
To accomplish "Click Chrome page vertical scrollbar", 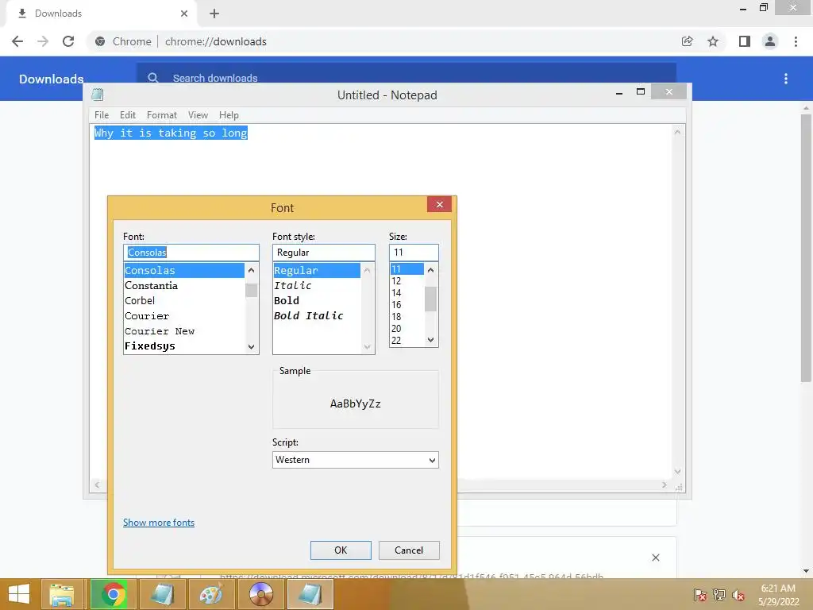I will [x=806, y=248].
